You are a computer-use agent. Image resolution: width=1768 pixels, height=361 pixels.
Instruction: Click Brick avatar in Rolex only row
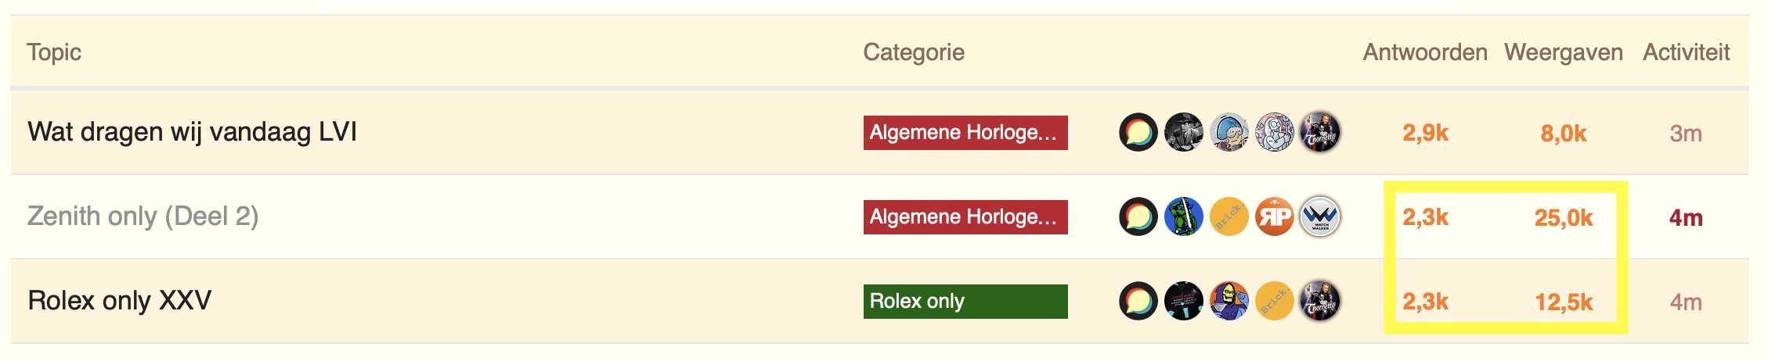click(1274, 301)
